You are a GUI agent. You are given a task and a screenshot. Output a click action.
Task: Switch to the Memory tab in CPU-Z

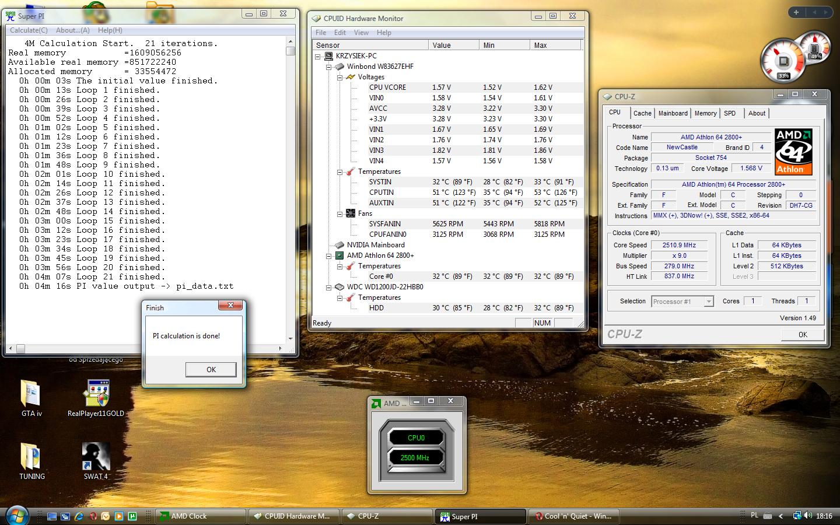(x=705, y=113)
